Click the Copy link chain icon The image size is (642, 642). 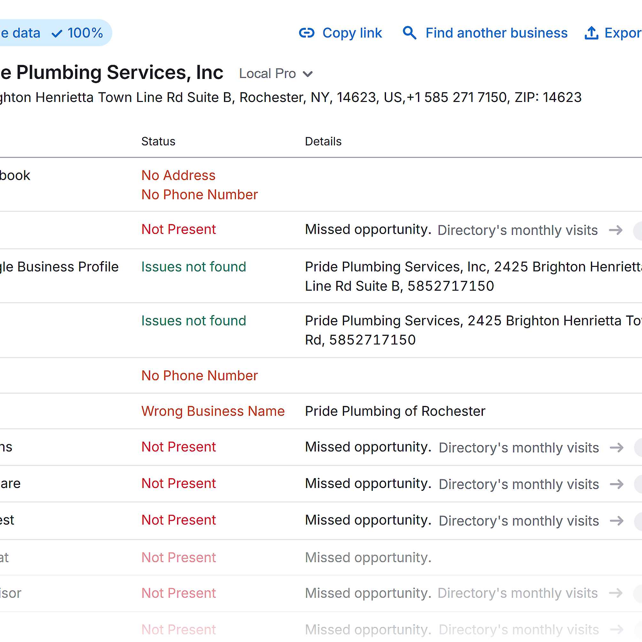click(x=306, y=33)
